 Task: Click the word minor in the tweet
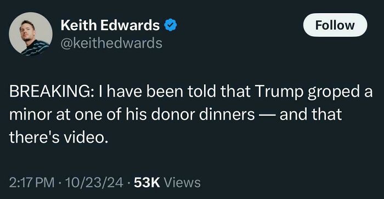point(31,115)
